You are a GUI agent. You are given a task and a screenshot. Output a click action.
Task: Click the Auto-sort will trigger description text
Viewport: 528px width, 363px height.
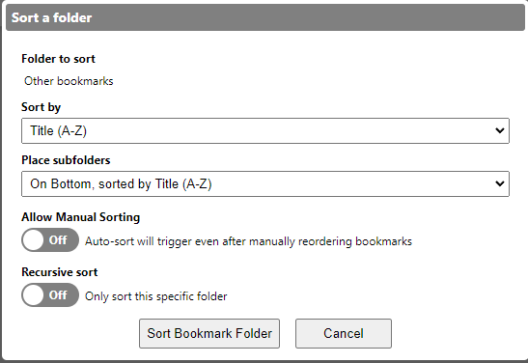(248, 241)
